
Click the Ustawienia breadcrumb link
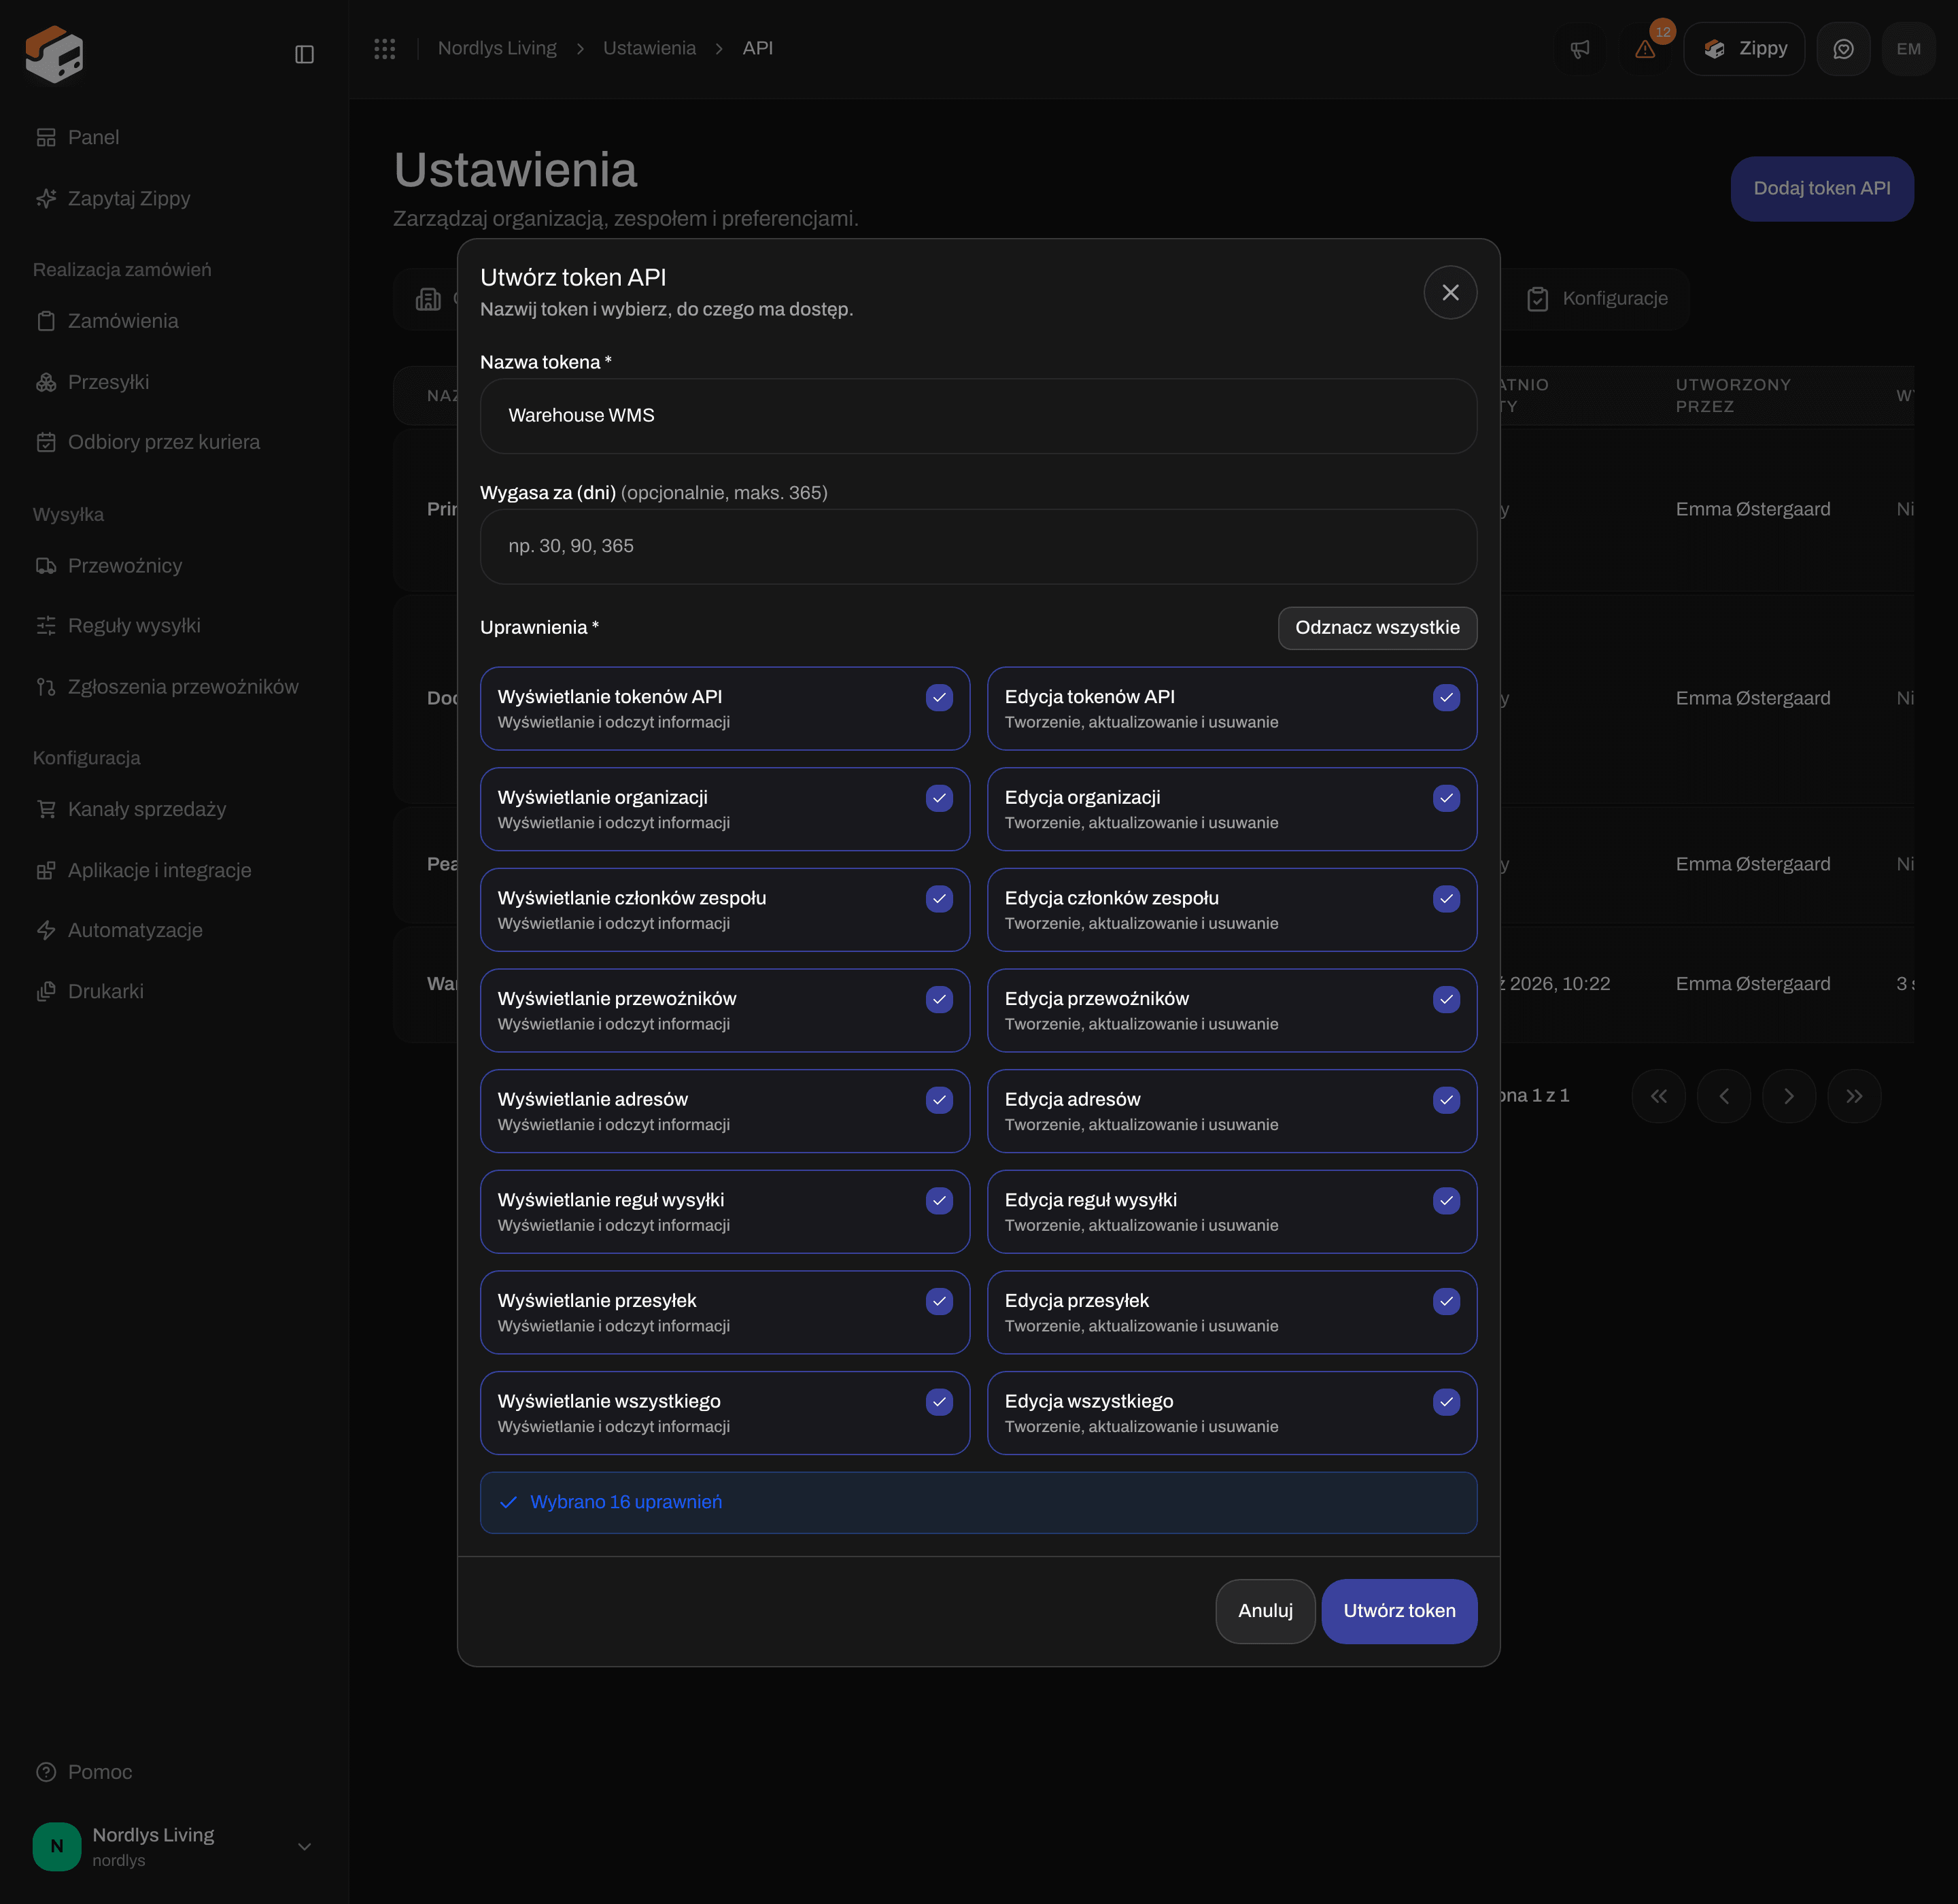coord(649,48)
